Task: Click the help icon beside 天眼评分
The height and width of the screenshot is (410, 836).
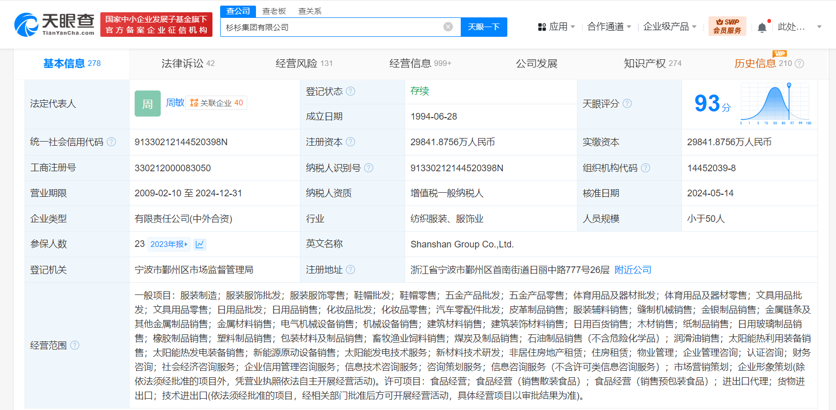Action: 627,104
